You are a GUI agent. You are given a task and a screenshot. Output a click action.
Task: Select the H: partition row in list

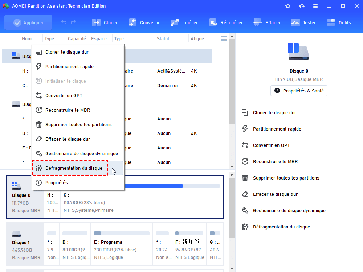click(107, 71)
